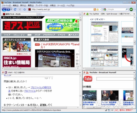137x113 pixels.
Task: Open the 表示 menu
Action: coord(23,5)
